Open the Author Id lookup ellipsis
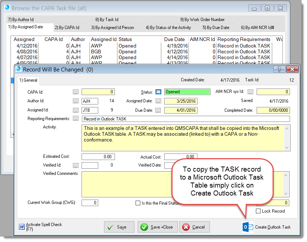 75,101
